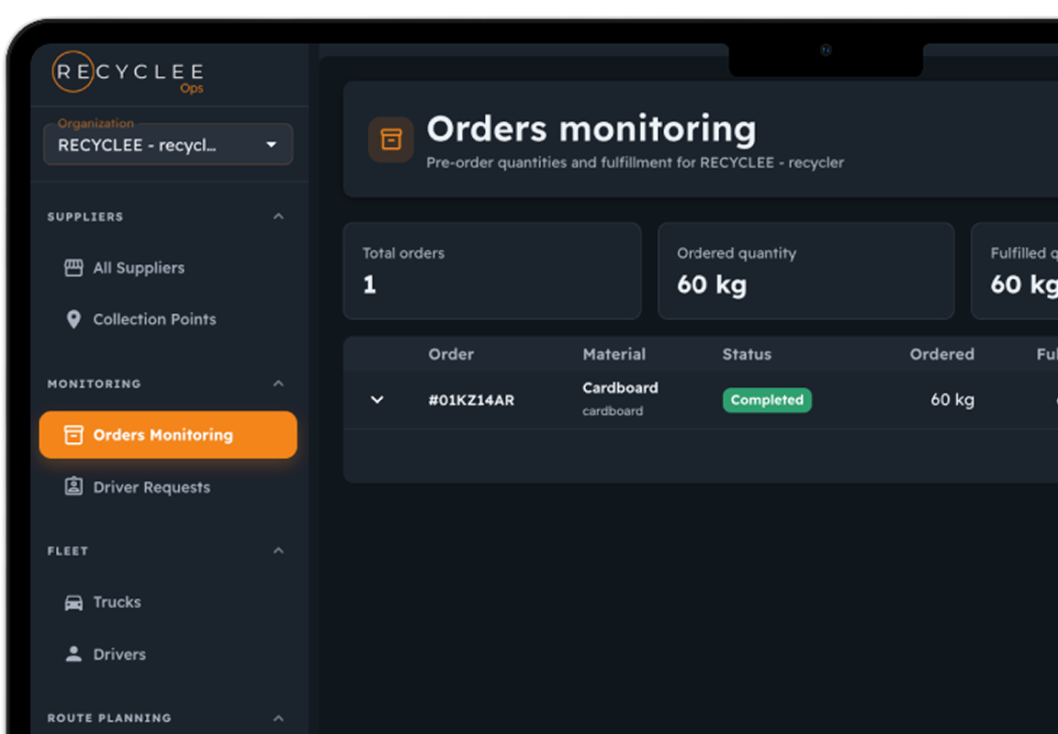The image size is (1058, 734).
Task: Collapse the Suppliers section chevron
Action: pos(278,217)
